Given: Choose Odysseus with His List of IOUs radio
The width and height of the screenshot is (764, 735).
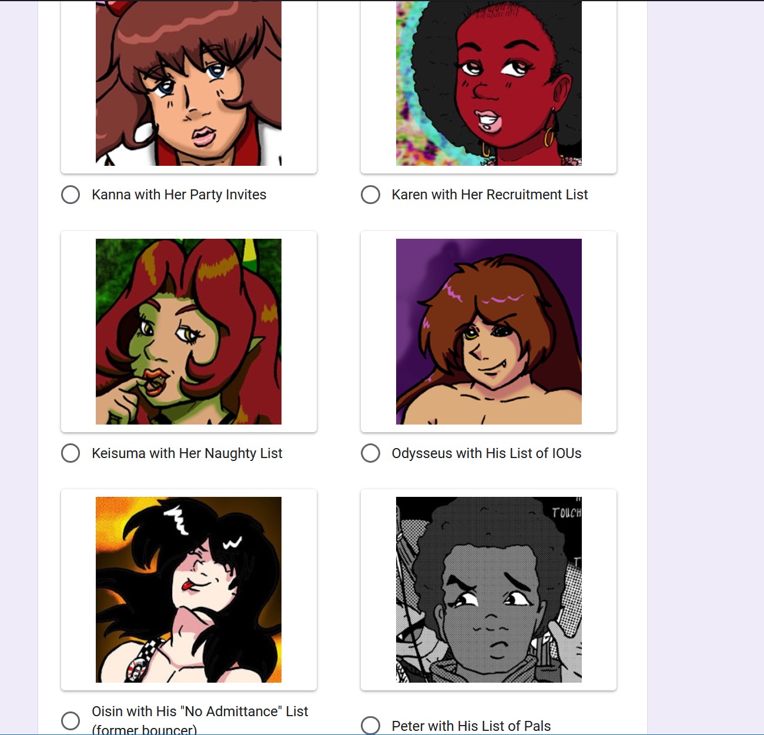Looking at the screenshot, I should pos(370,453).
